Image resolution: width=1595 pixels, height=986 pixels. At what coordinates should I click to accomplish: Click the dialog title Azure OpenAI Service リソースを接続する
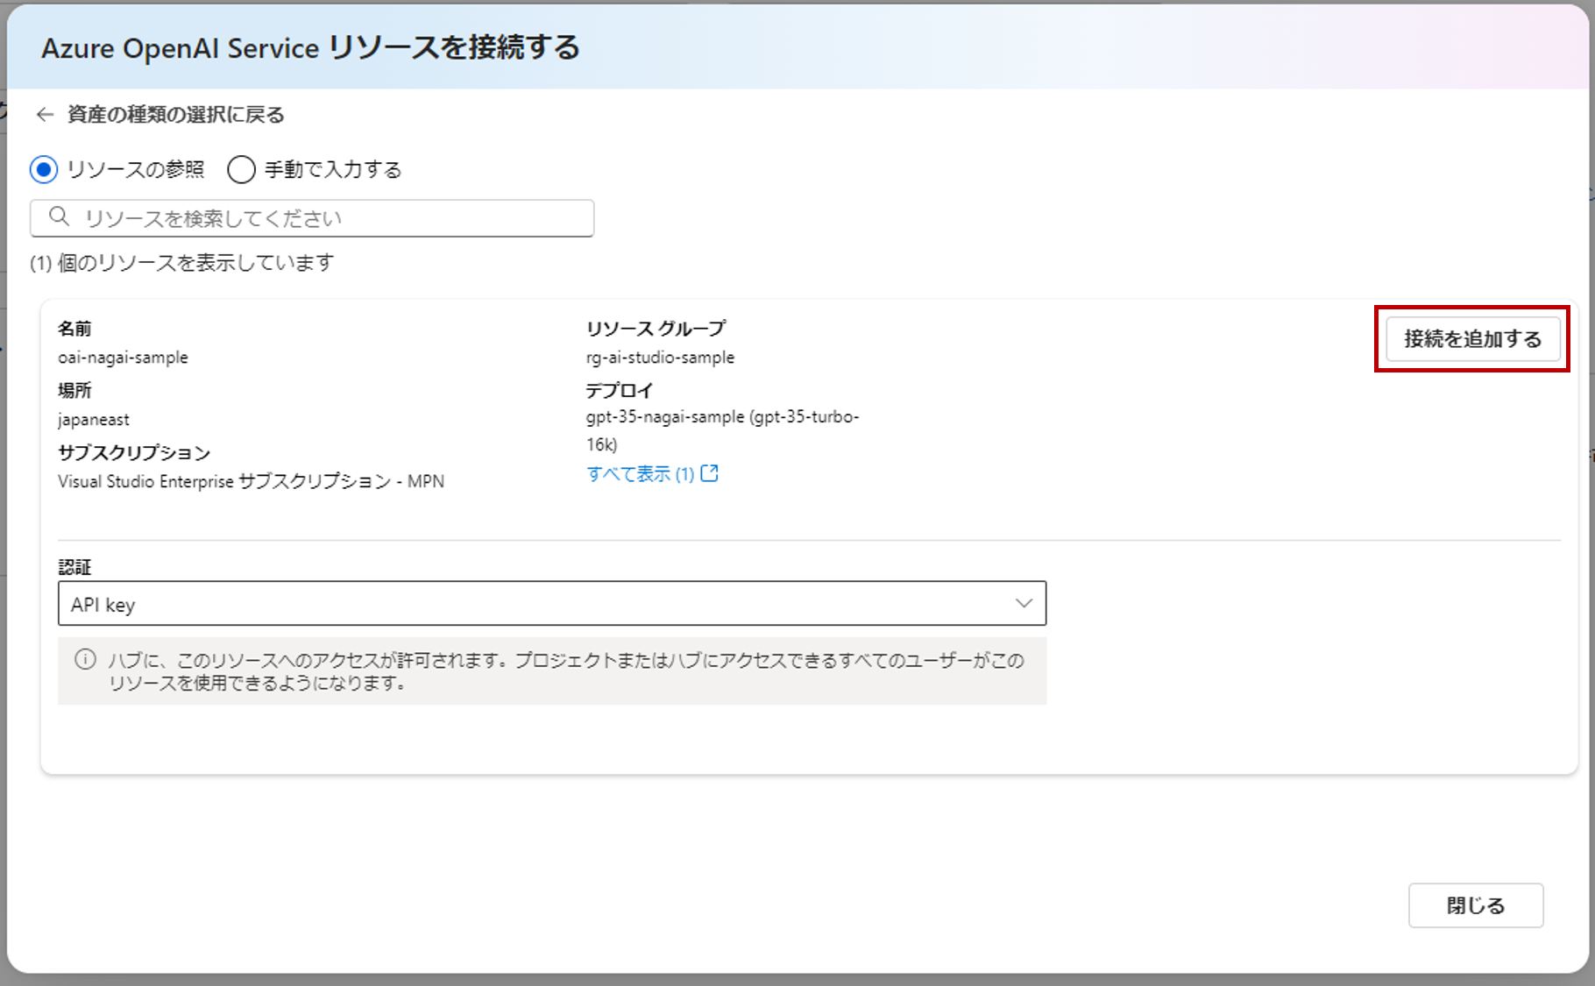[311, 47]
